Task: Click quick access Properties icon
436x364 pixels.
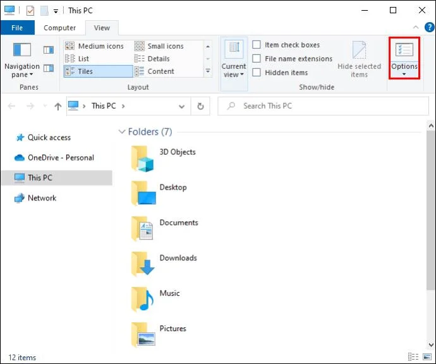Action: click(x=30, y=11)
